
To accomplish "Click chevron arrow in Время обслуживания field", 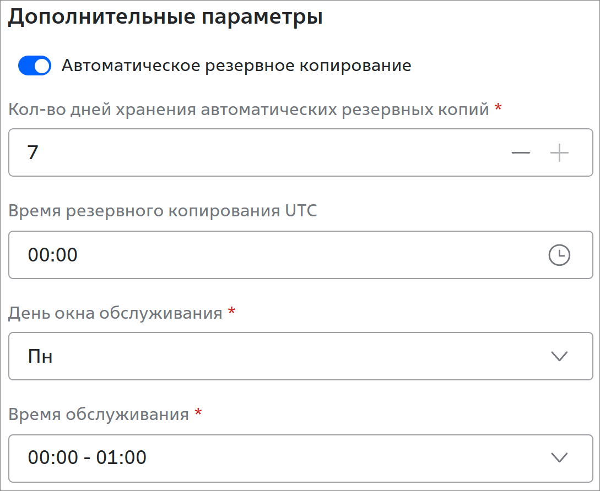I will 559,457.
